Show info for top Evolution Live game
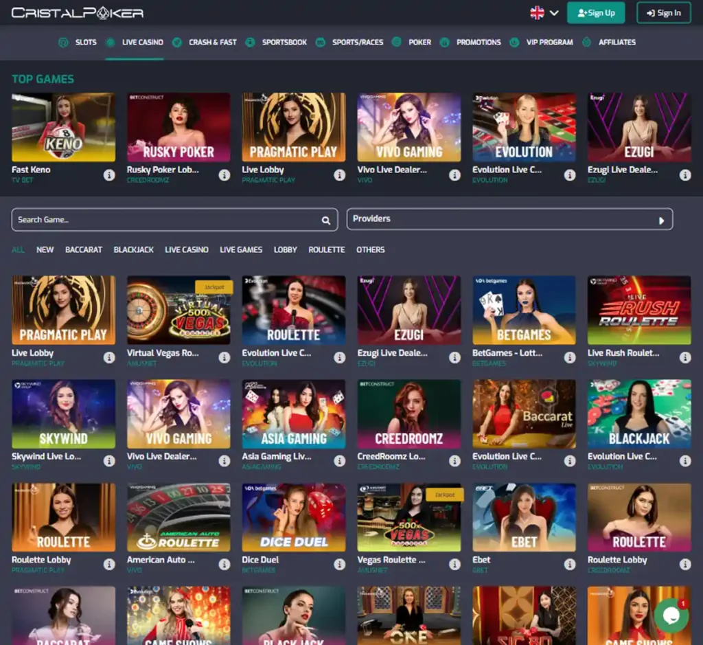This screenshot has height=645, width=703. [570, 175]
